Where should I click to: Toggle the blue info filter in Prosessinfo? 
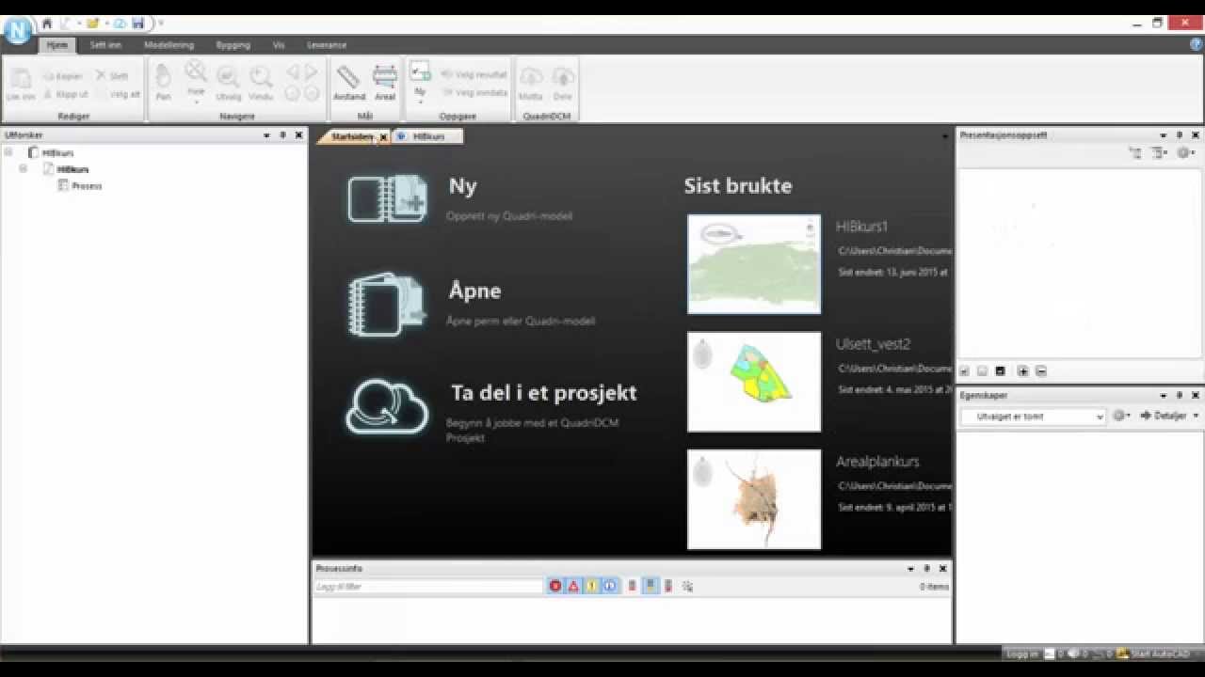coord(609,586)
